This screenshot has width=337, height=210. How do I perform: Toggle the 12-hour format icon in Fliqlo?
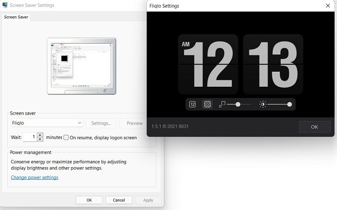(193, 105)
